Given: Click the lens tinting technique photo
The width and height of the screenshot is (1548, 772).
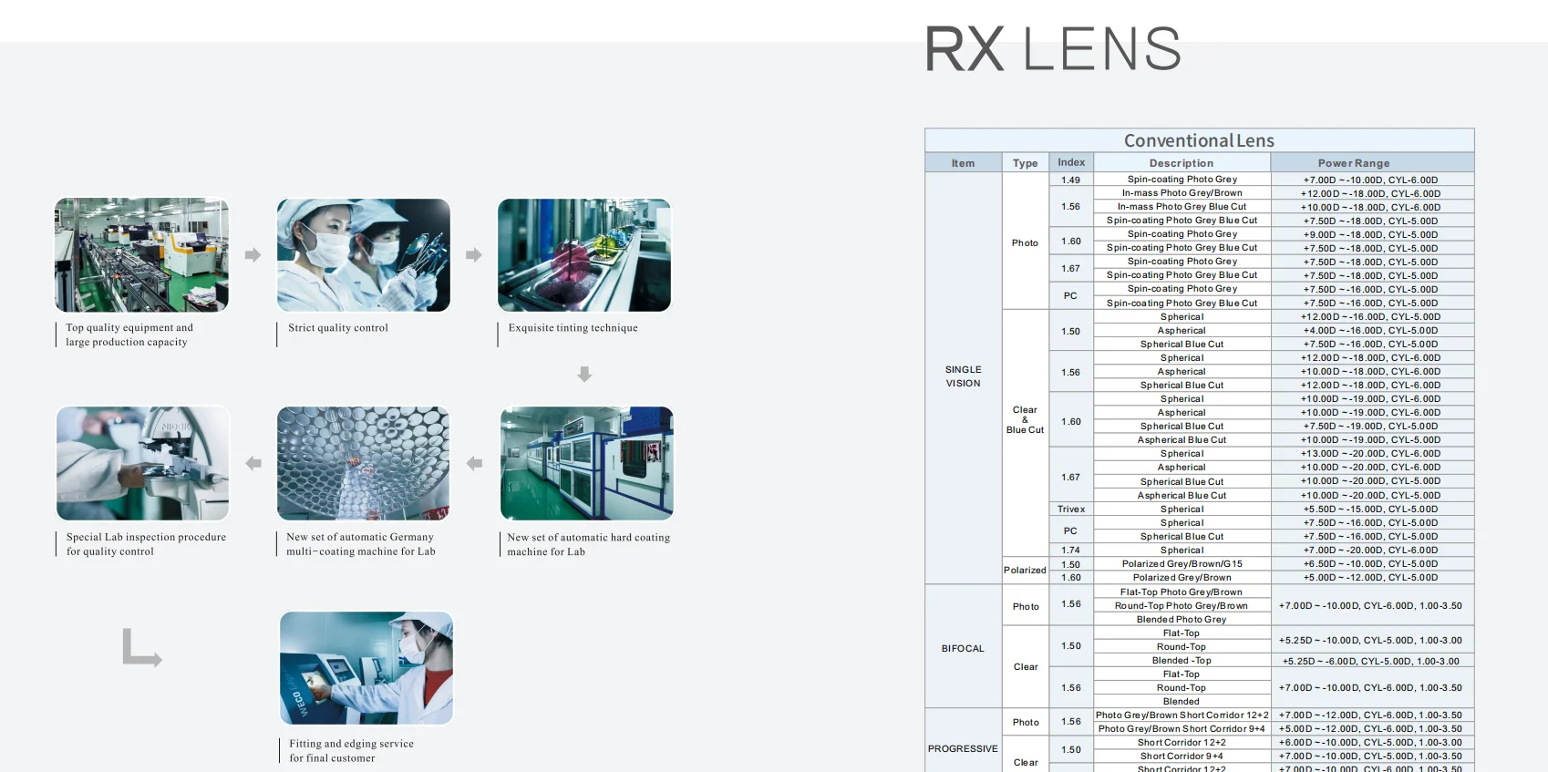Looking at the screenshot, I should point(584,255).
